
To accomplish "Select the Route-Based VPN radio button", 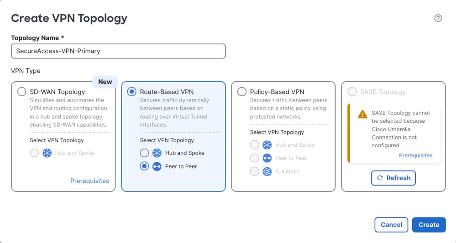I will point(132,92).
